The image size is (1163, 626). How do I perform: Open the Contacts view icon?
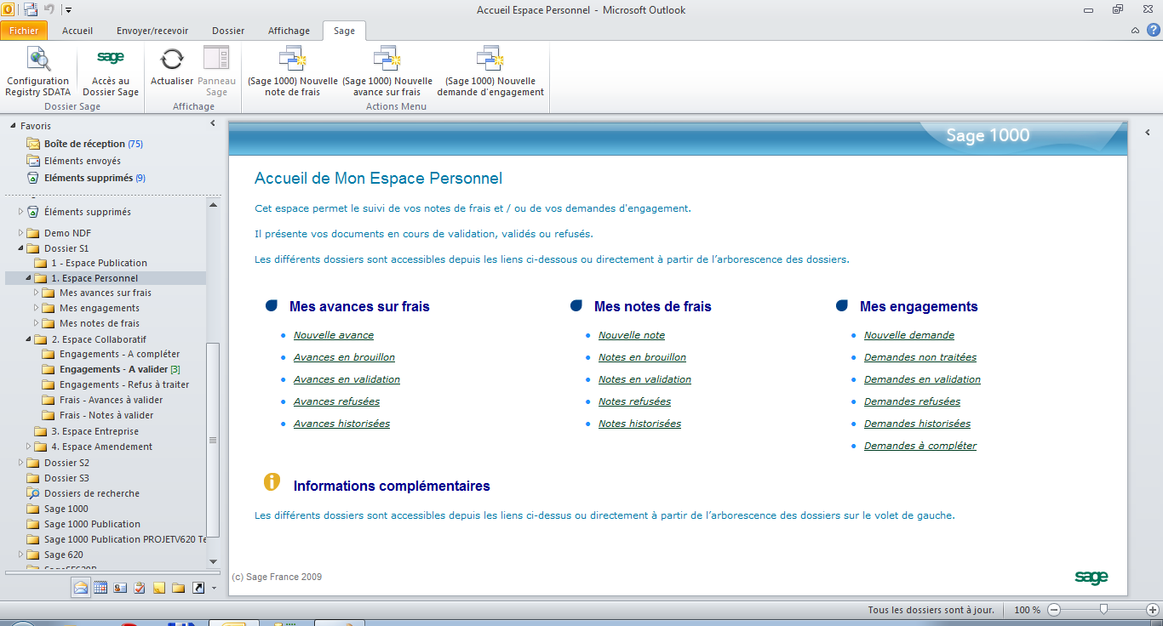pos(120,587)
